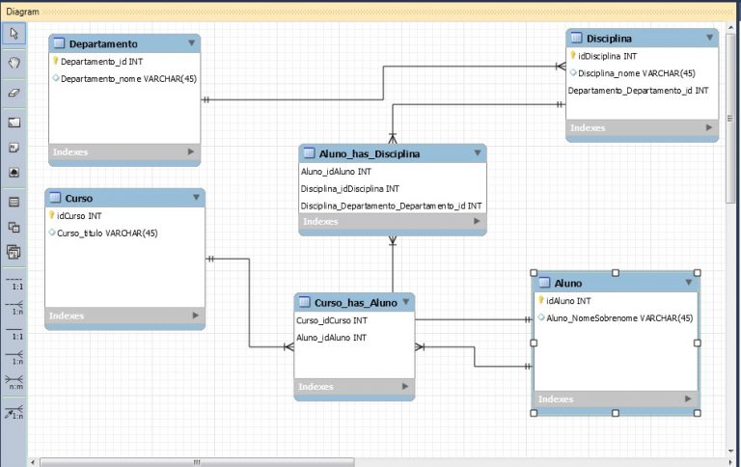Select the pointer selection tool
The width and height of the screenshot is (741, 467).
click(14, 34)
